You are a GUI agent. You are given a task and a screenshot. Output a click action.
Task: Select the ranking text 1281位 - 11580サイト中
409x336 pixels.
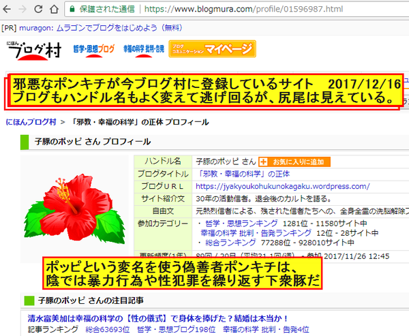(x=325, y=224)
